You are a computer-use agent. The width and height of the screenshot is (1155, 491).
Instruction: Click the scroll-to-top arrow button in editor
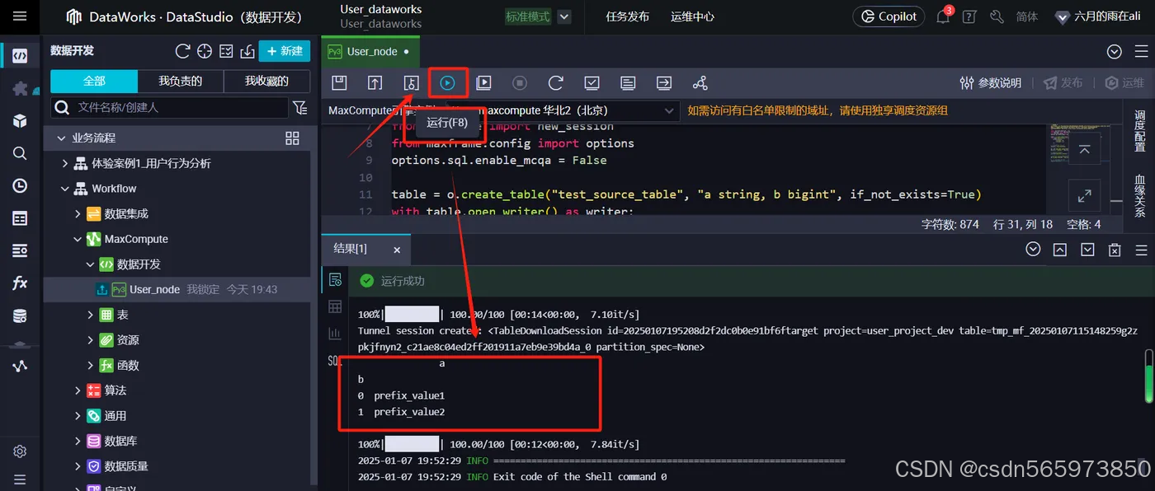point(1084,149)
